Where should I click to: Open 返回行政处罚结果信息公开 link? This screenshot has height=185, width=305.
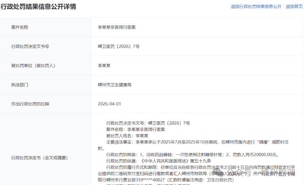tap(256, 7)
